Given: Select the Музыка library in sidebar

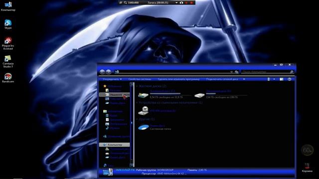Looking at the screenshot, I should pyautogui.click(x=113, y=128).
